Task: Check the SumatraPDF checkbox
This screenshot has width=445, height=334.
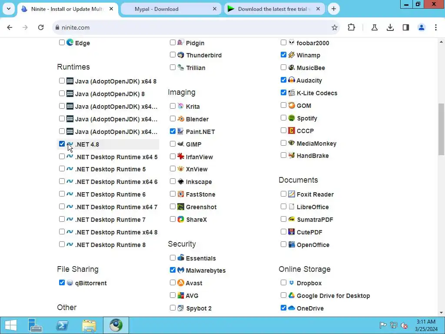Action: click(x=283, y=219)
